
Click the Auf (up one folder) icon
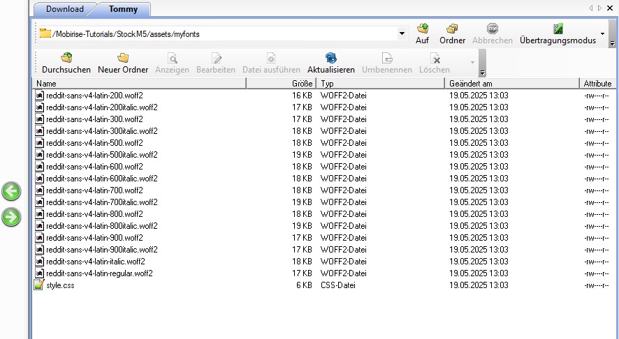(x=422, y=29)
